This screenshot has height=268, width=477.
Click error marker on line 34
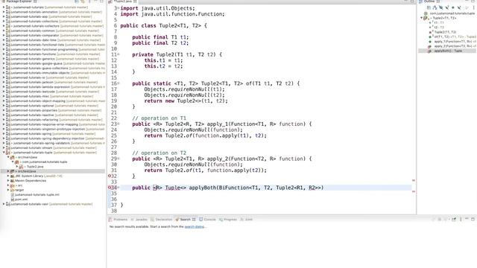[110, 188]
